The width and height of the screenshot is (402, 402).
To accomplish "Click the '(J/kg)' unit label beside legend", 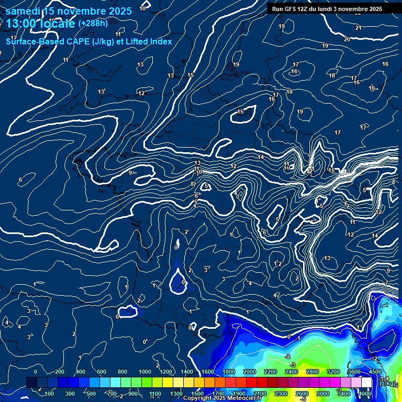I will pos(387,383).
